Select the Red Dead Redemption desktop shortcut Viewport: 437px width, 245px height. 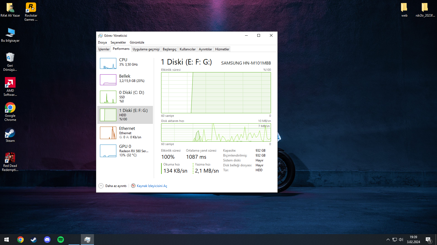(x=10, y=162)
